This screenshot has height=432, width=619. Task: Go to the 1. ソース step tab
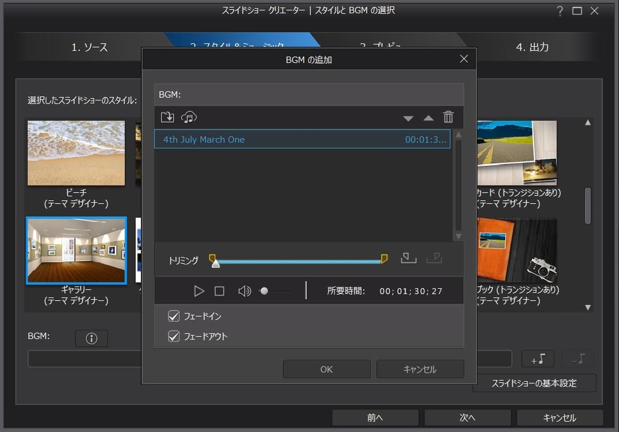[90, 47]
